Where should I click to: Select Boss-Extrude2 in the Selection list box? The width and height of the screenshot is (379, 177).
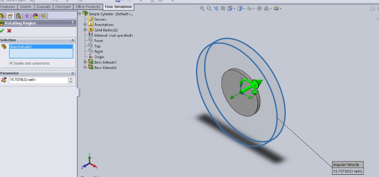[x=41, y=47]
